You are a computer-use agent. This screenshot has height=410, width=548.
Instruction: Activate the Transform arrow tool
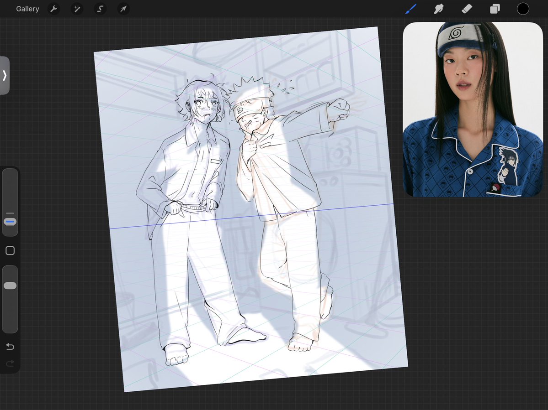[123, 9]
